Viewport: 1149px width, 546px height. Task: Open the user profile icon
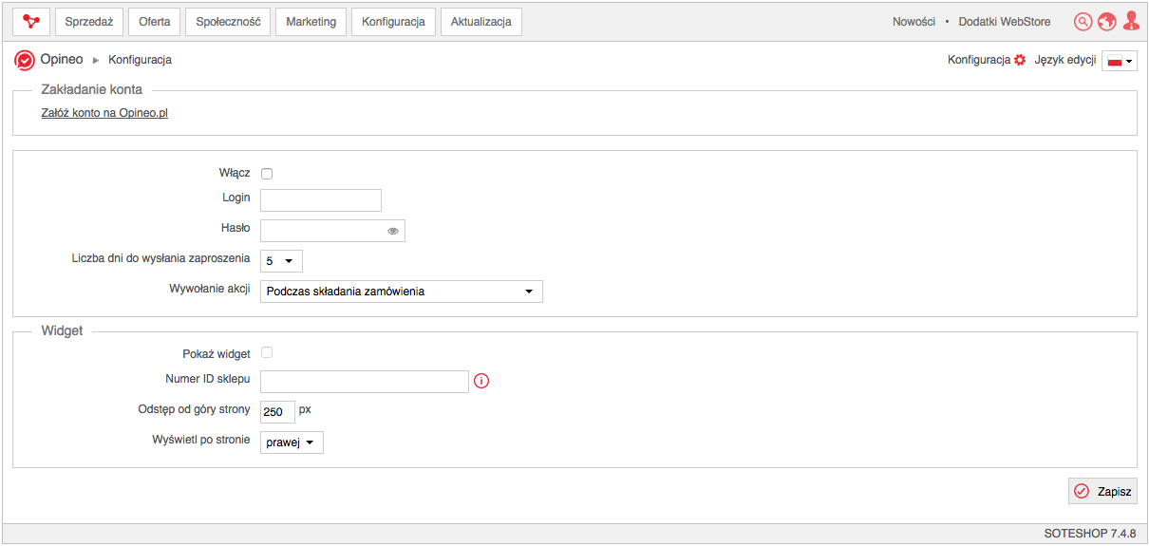[x=1131, y=21]
